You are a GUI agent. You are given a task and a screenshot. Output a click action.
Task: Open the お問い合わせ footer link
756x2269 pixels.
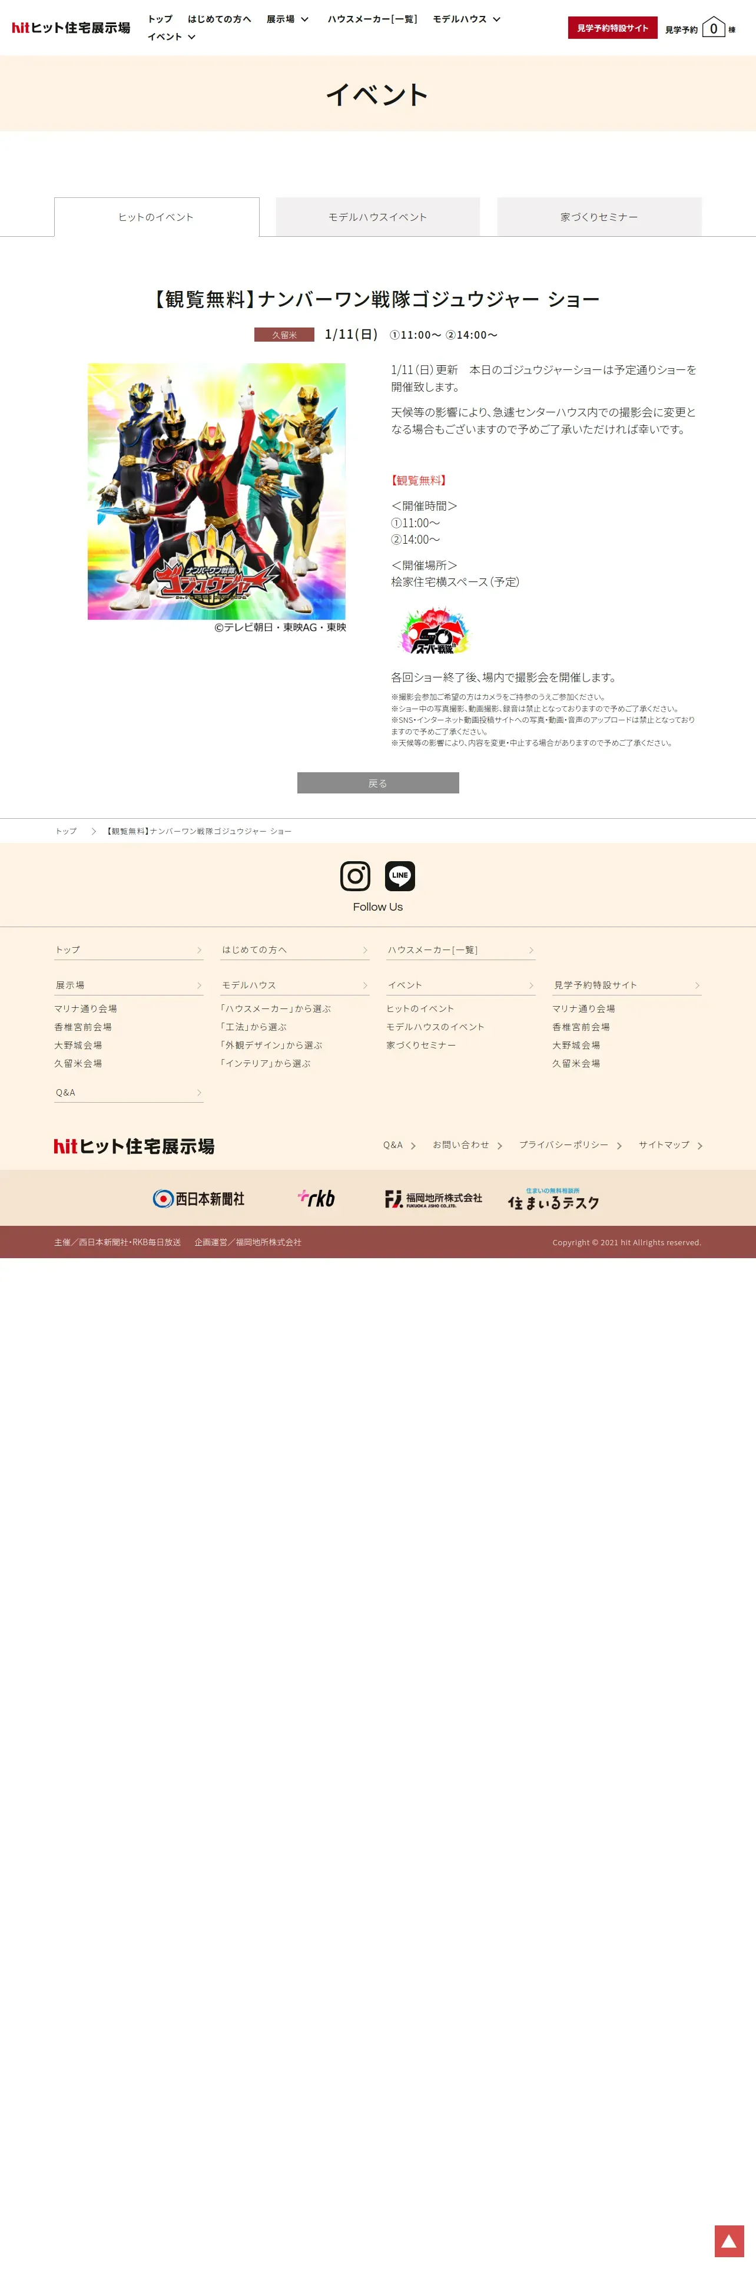pyautogui.click(x=467, y=1145)
